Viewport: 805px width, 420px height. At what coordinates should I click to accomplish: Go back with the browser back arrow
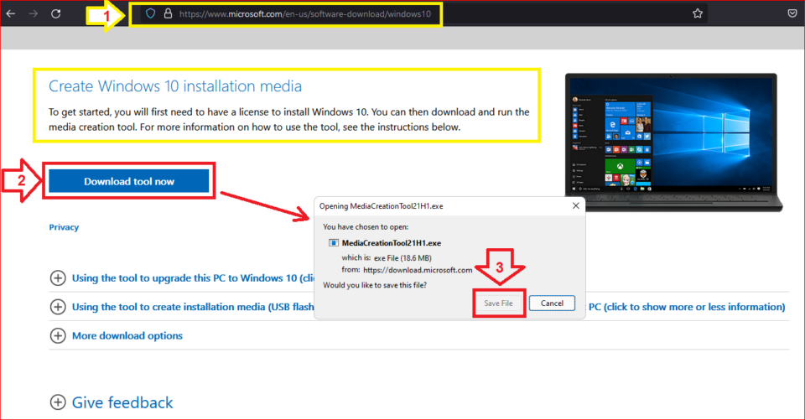(x=11, y=14)
